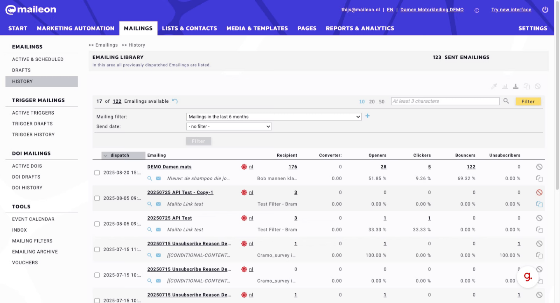Preview 20250725 API Test - Copy-1 with magnifier
Screen dimensions: 560x303
150,204
